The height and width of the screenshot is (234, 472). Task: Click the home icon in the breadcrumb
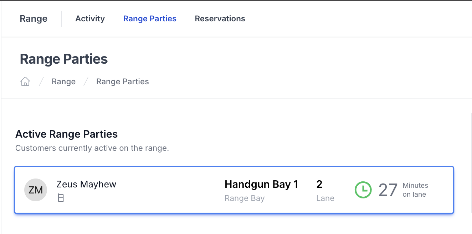click(25, 81)
